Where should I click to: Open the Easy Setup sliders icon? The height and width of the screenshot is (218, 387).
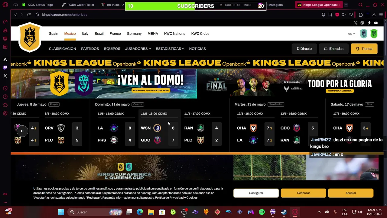tap(381, 15)
